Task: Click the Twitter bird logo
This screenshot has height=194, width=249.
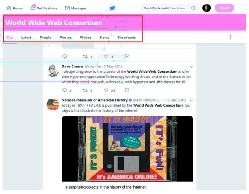Action: pos(112,8)
